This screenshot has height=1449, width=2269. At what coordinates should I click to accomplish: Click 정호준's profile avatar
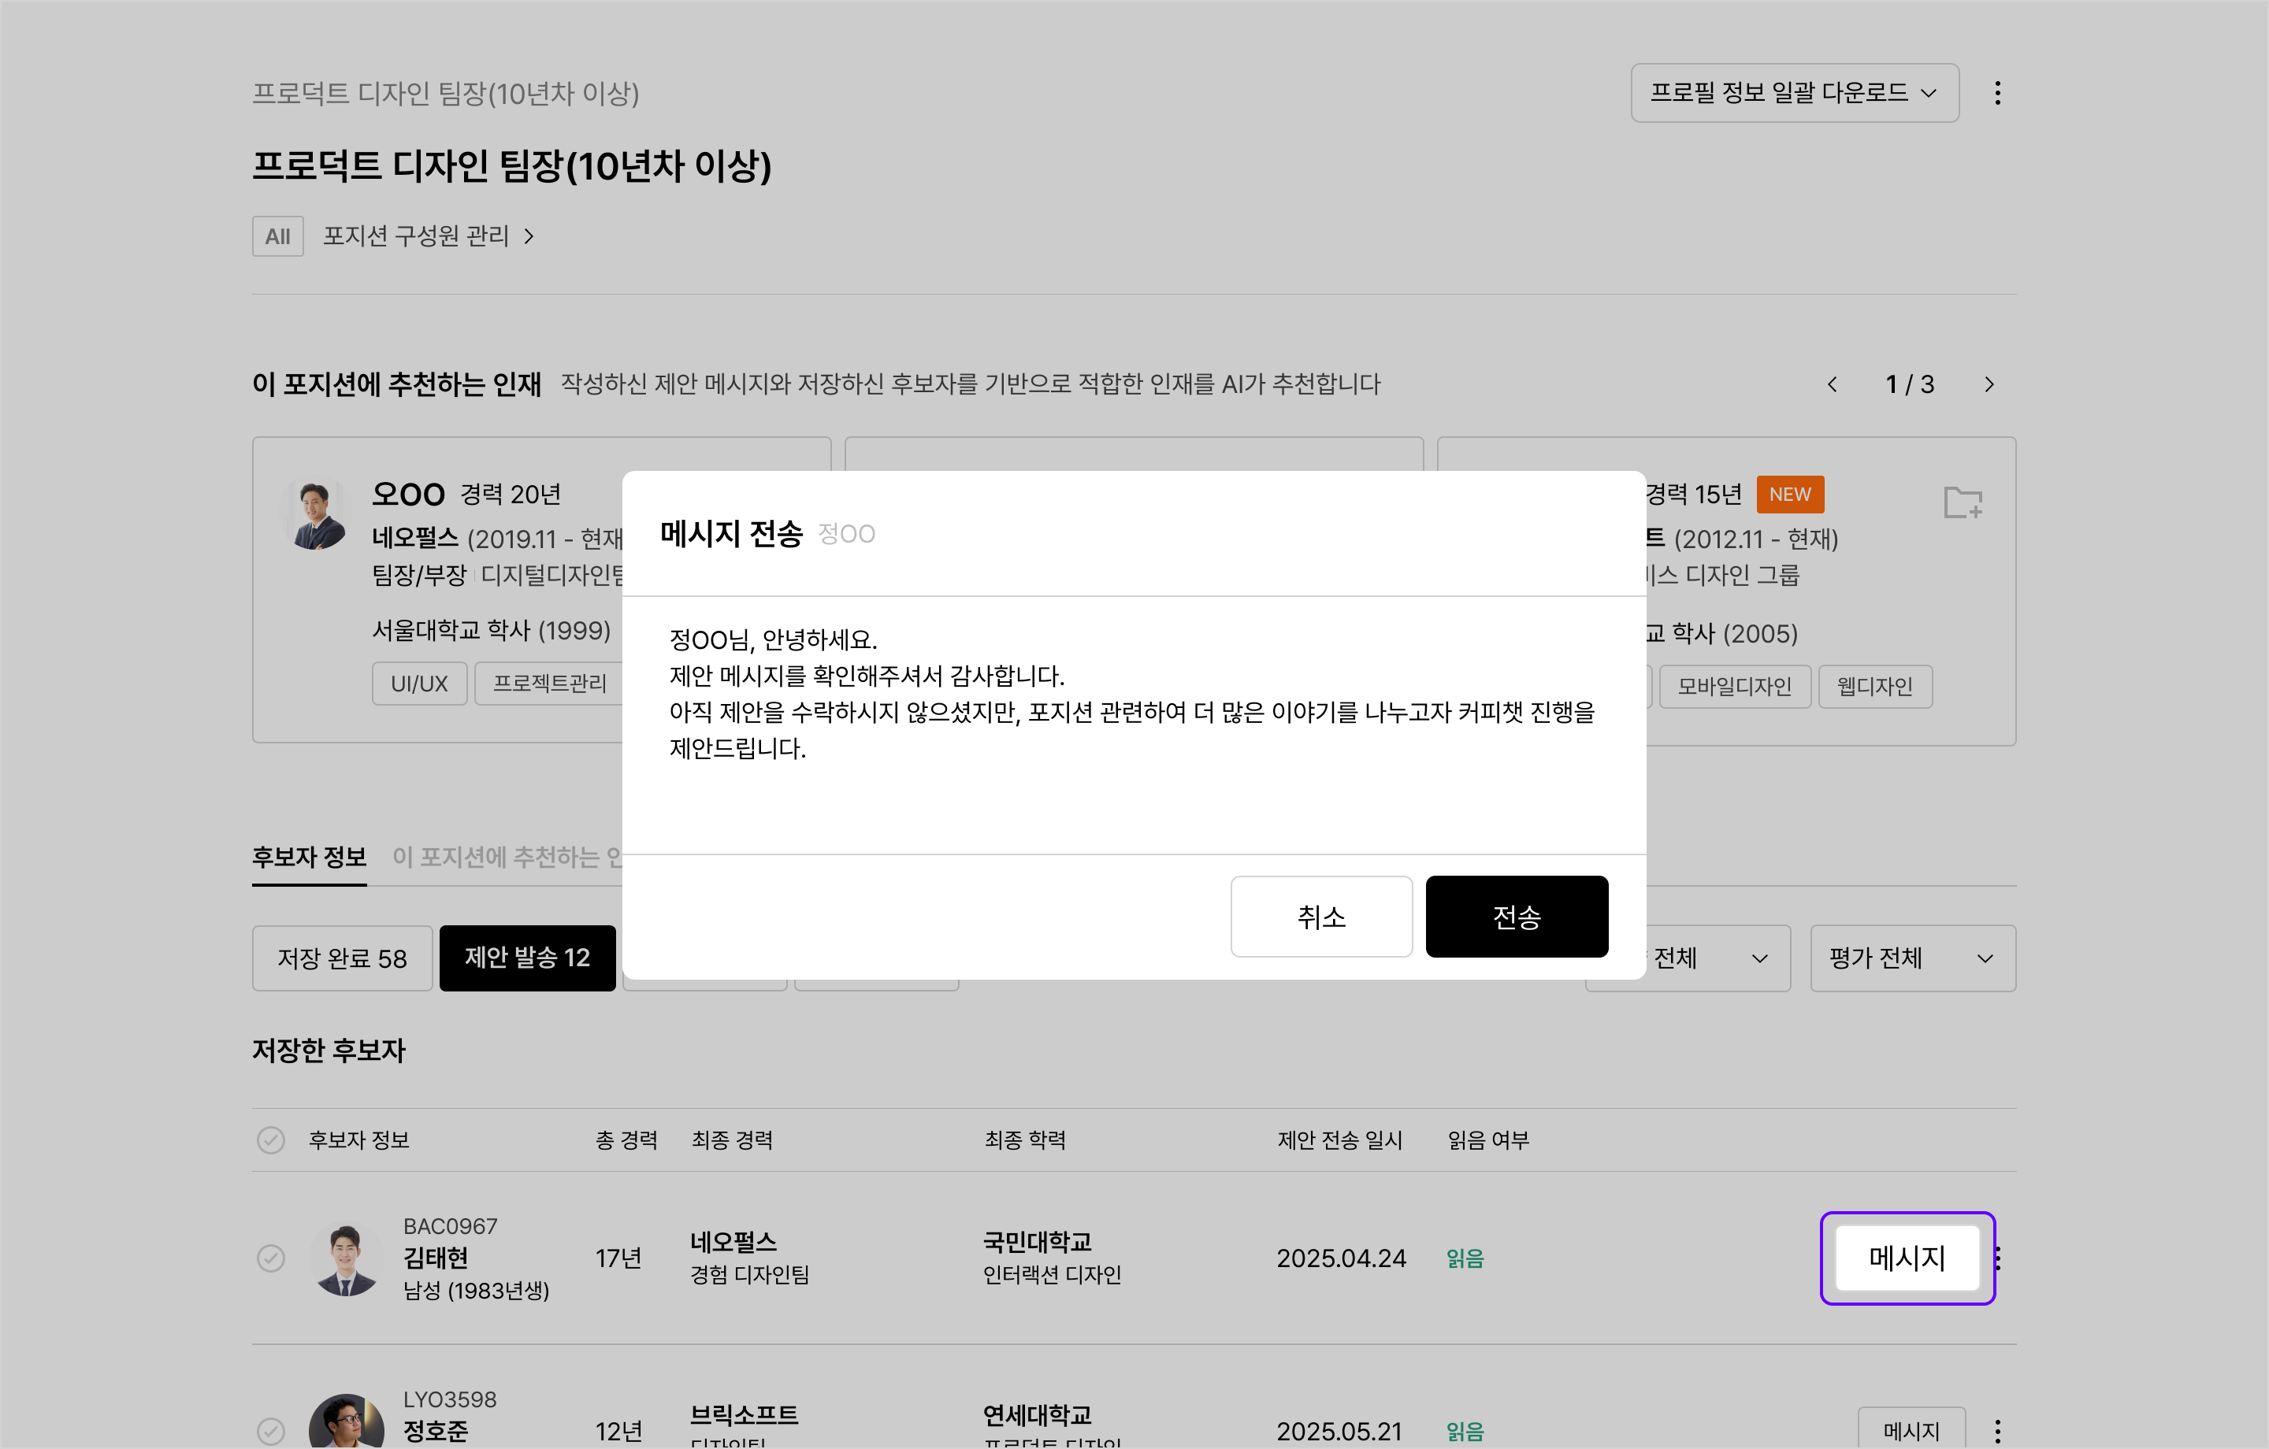tap(346, 1423)
